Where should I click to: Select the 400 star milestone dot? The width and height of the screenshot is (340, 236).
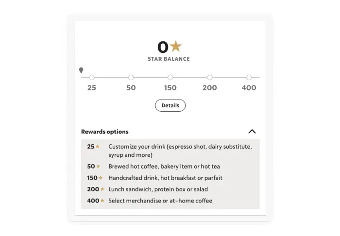(249, 77)
